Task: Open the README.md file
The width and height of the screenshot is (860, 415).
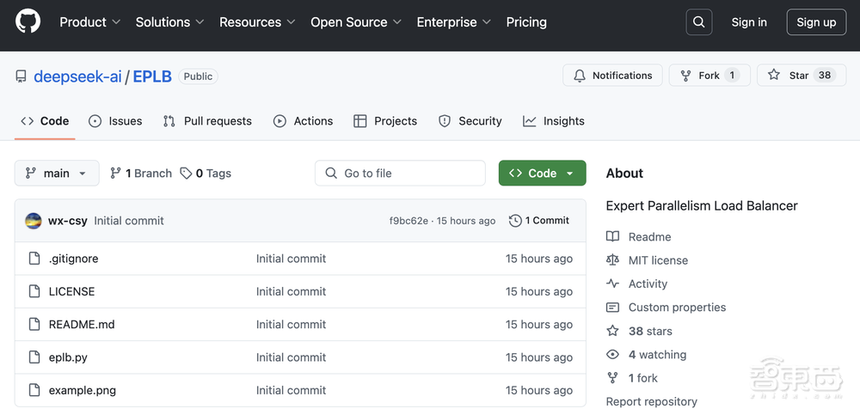Action: coord(82,325)
